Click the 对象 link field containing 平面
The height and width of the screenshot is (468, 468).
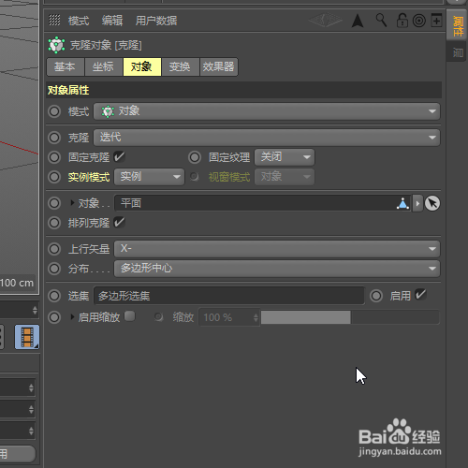[x=263, y=203]
